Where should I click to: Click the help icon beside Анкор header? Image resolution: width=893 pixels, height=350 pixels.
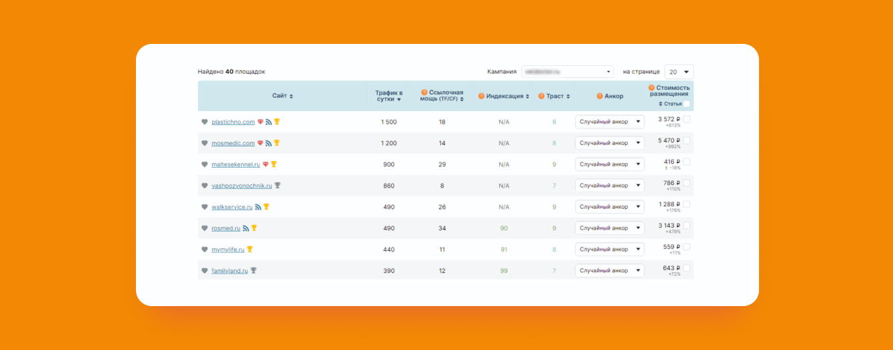(600, 96)
